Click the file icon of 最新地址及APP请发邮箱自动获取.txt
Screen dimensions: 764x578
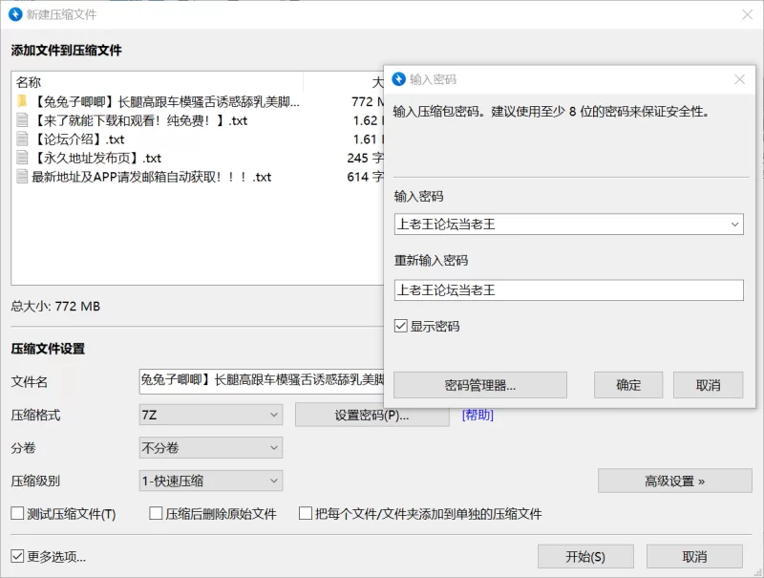coord(22,177)
